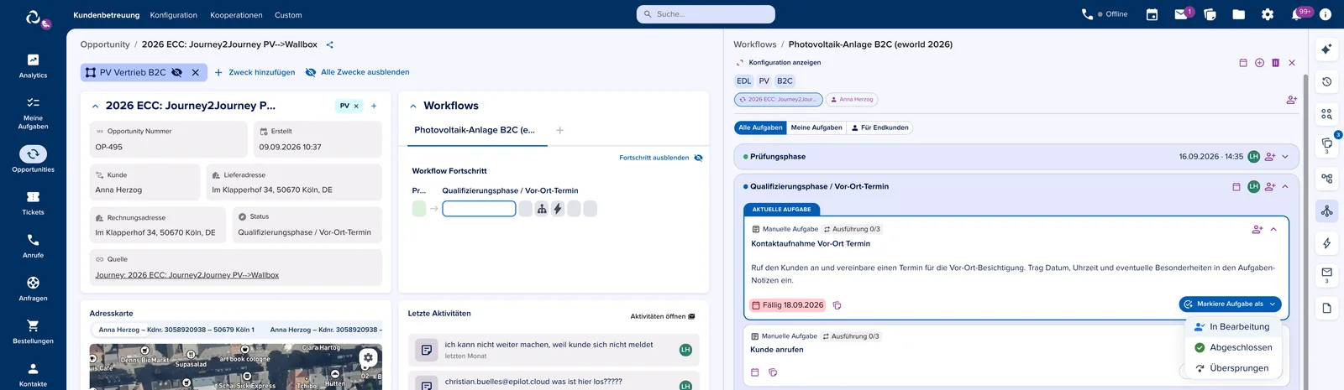1344x390 pixels.
Task: Select current phase step in workflow progress
Action: tap(479, 209)
